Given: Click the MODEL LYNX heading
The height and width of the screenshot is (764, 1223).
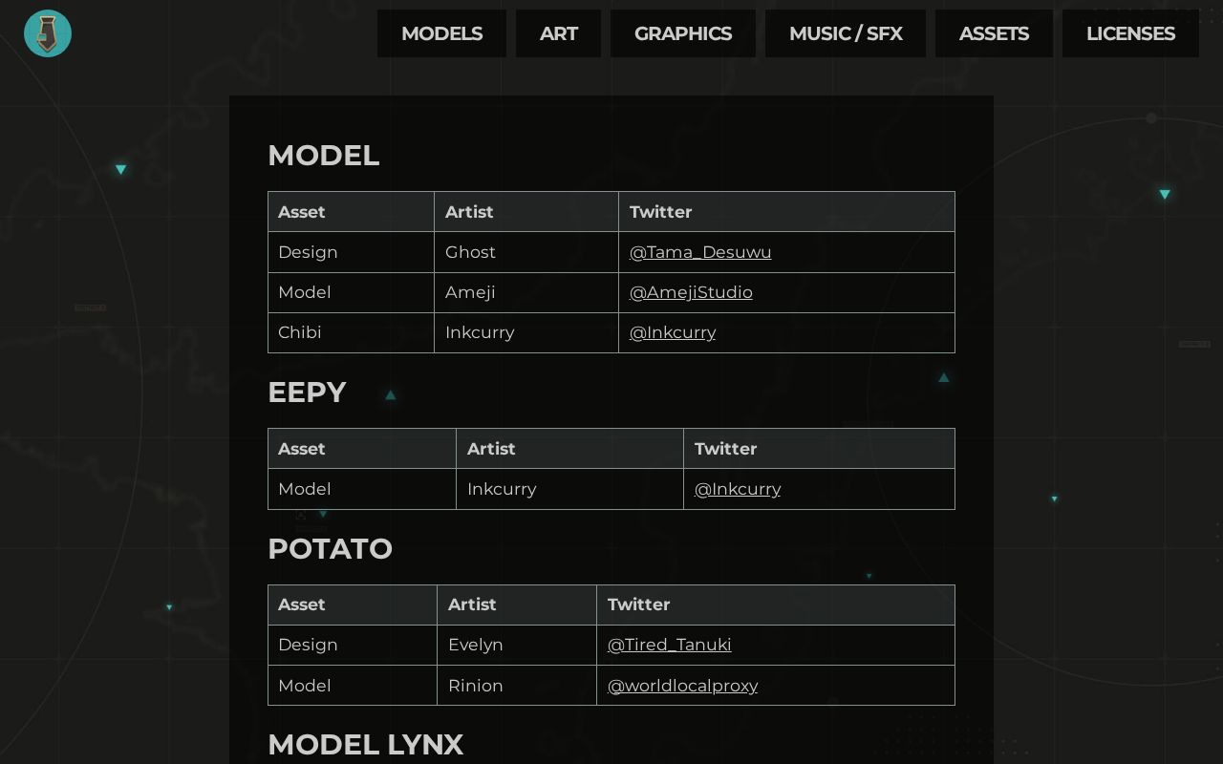Looking at the screenshot, I should tap(365, 744).
